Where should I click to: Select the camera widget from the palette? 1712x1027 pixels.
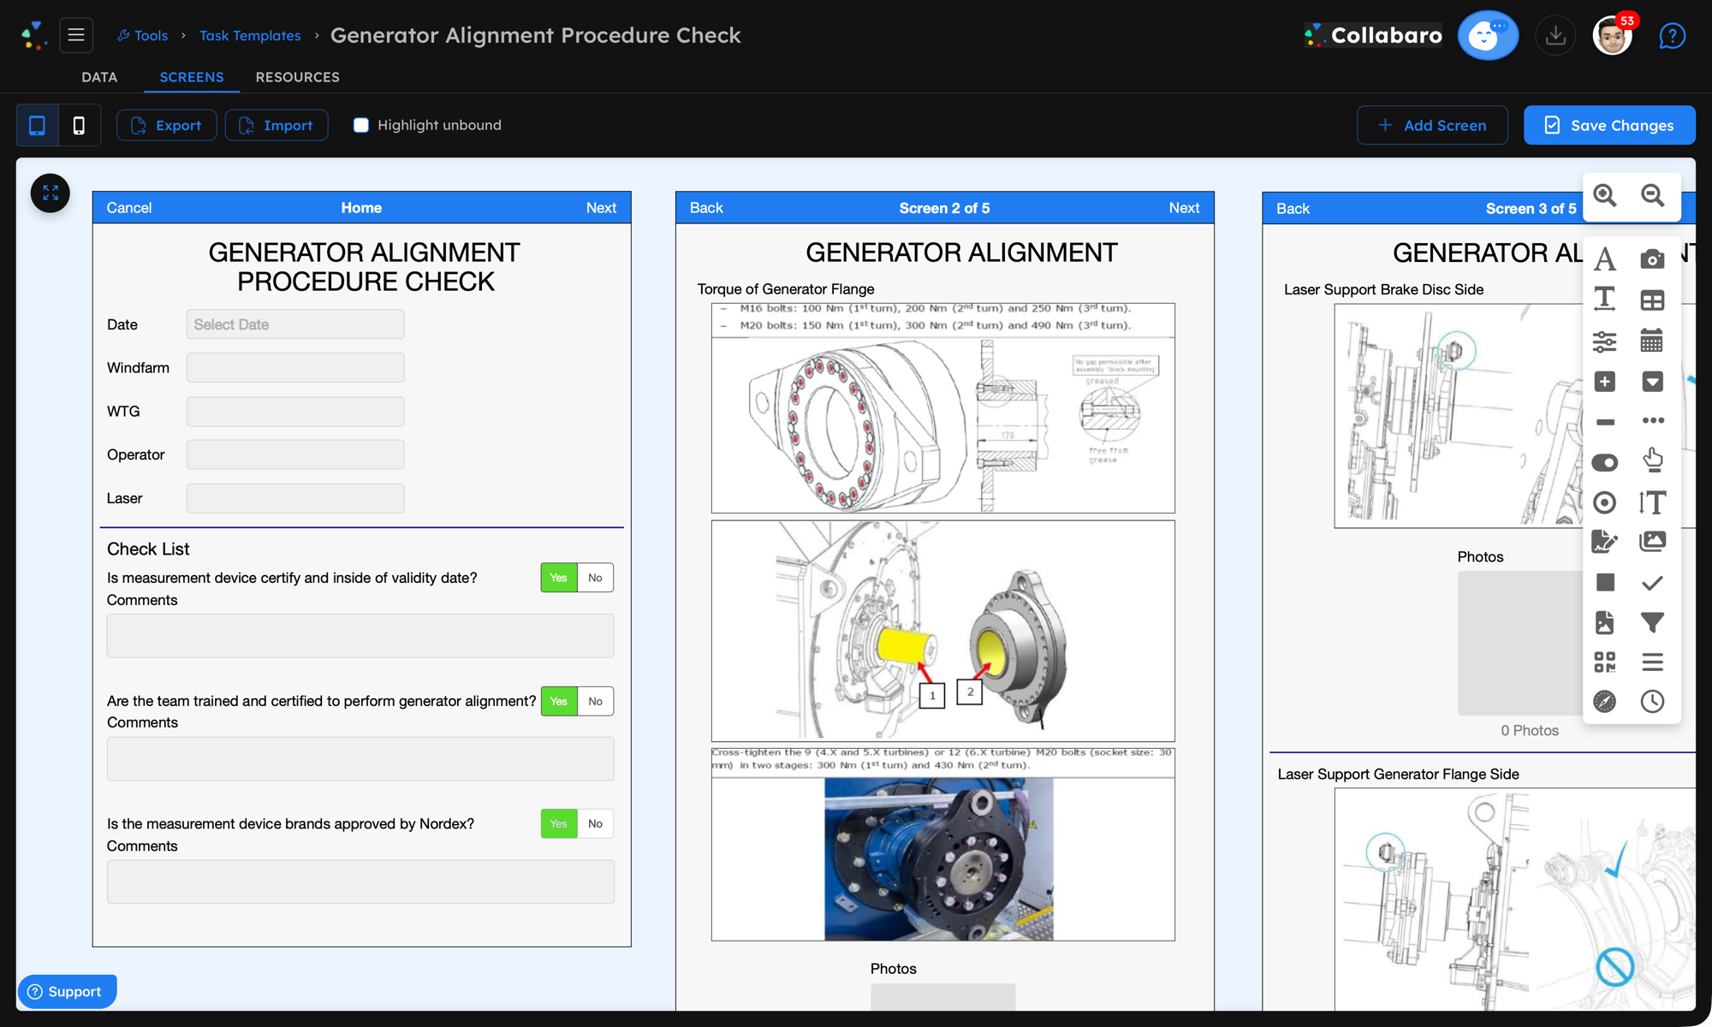(1652, 259)
